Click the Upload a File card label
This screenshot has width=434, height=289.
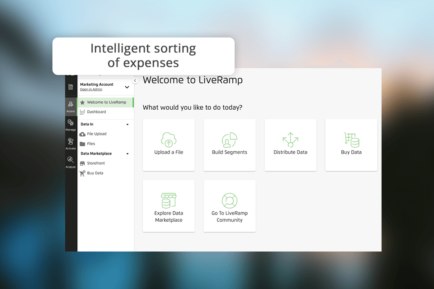point(169,152)
